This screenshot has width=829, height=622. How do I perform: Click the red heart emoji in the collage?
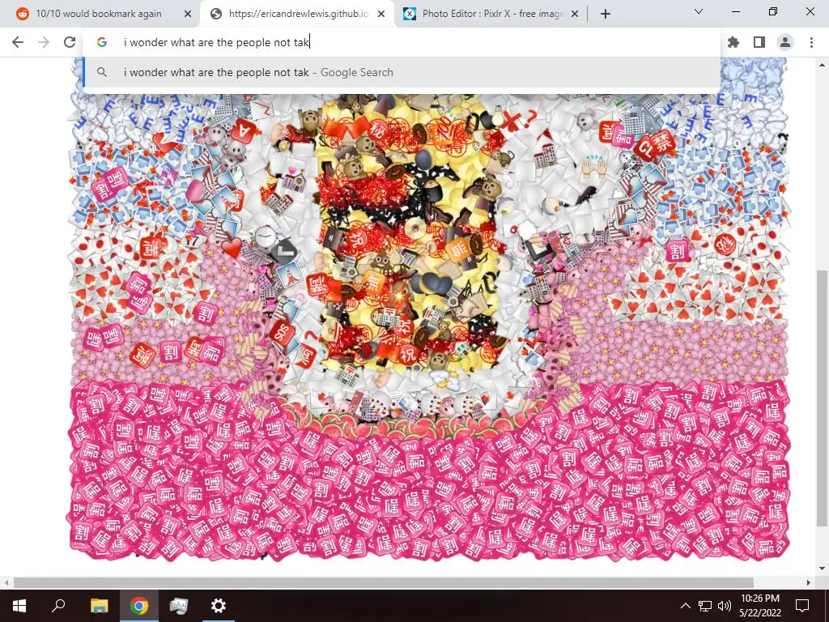232,248
